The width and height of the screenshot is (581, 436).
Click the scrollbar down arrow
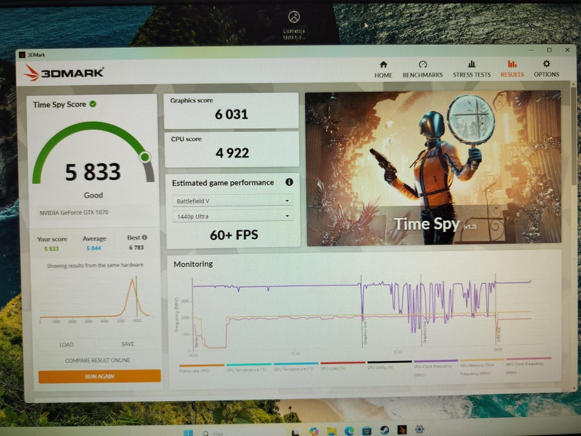574,388
